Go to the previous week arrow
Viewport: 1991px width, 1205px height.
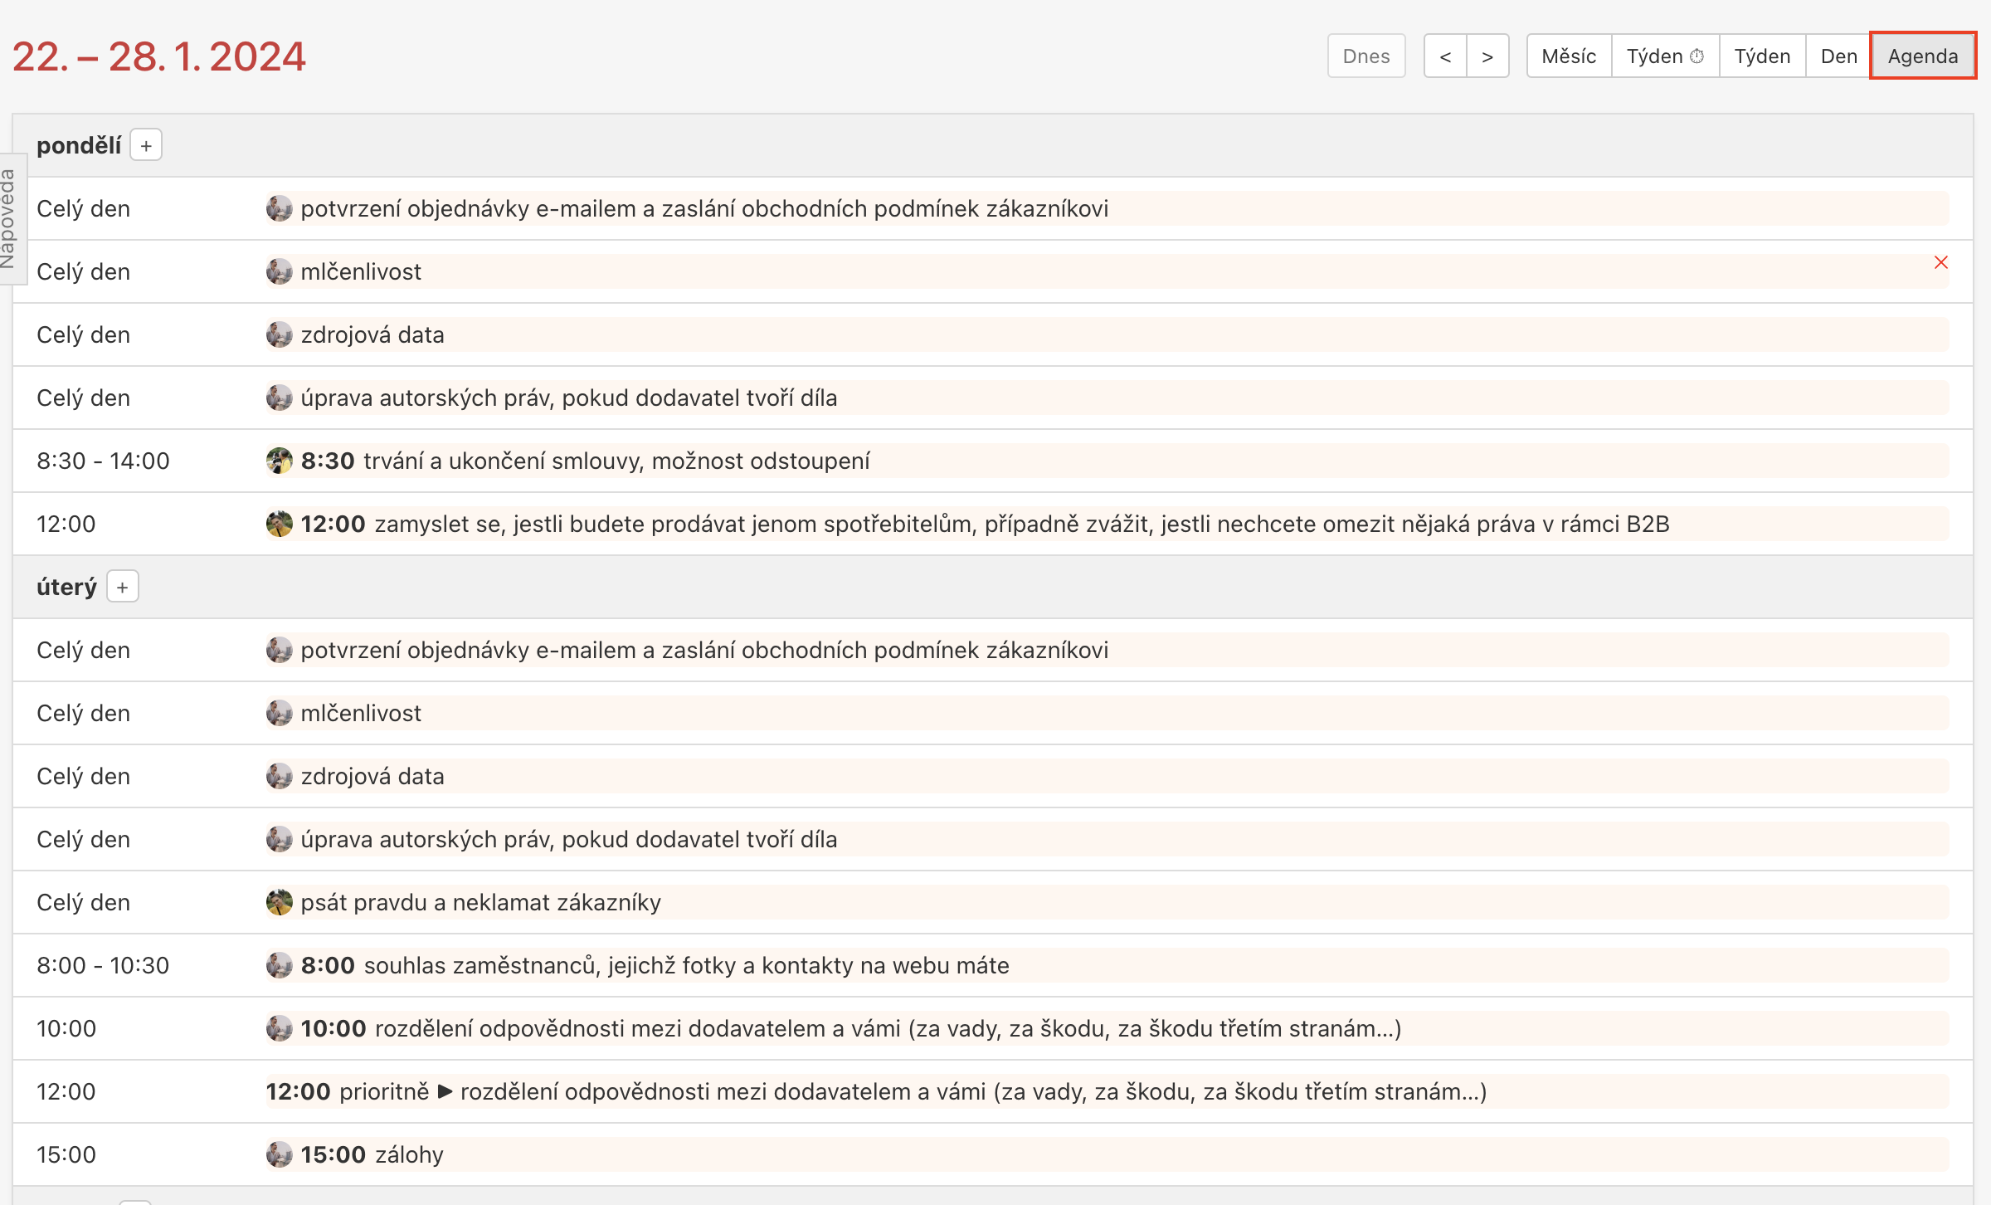pos(1445,56)
